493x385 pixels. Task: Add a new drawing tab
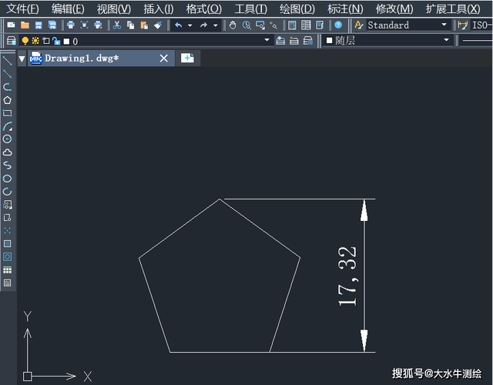click(187, 59)
